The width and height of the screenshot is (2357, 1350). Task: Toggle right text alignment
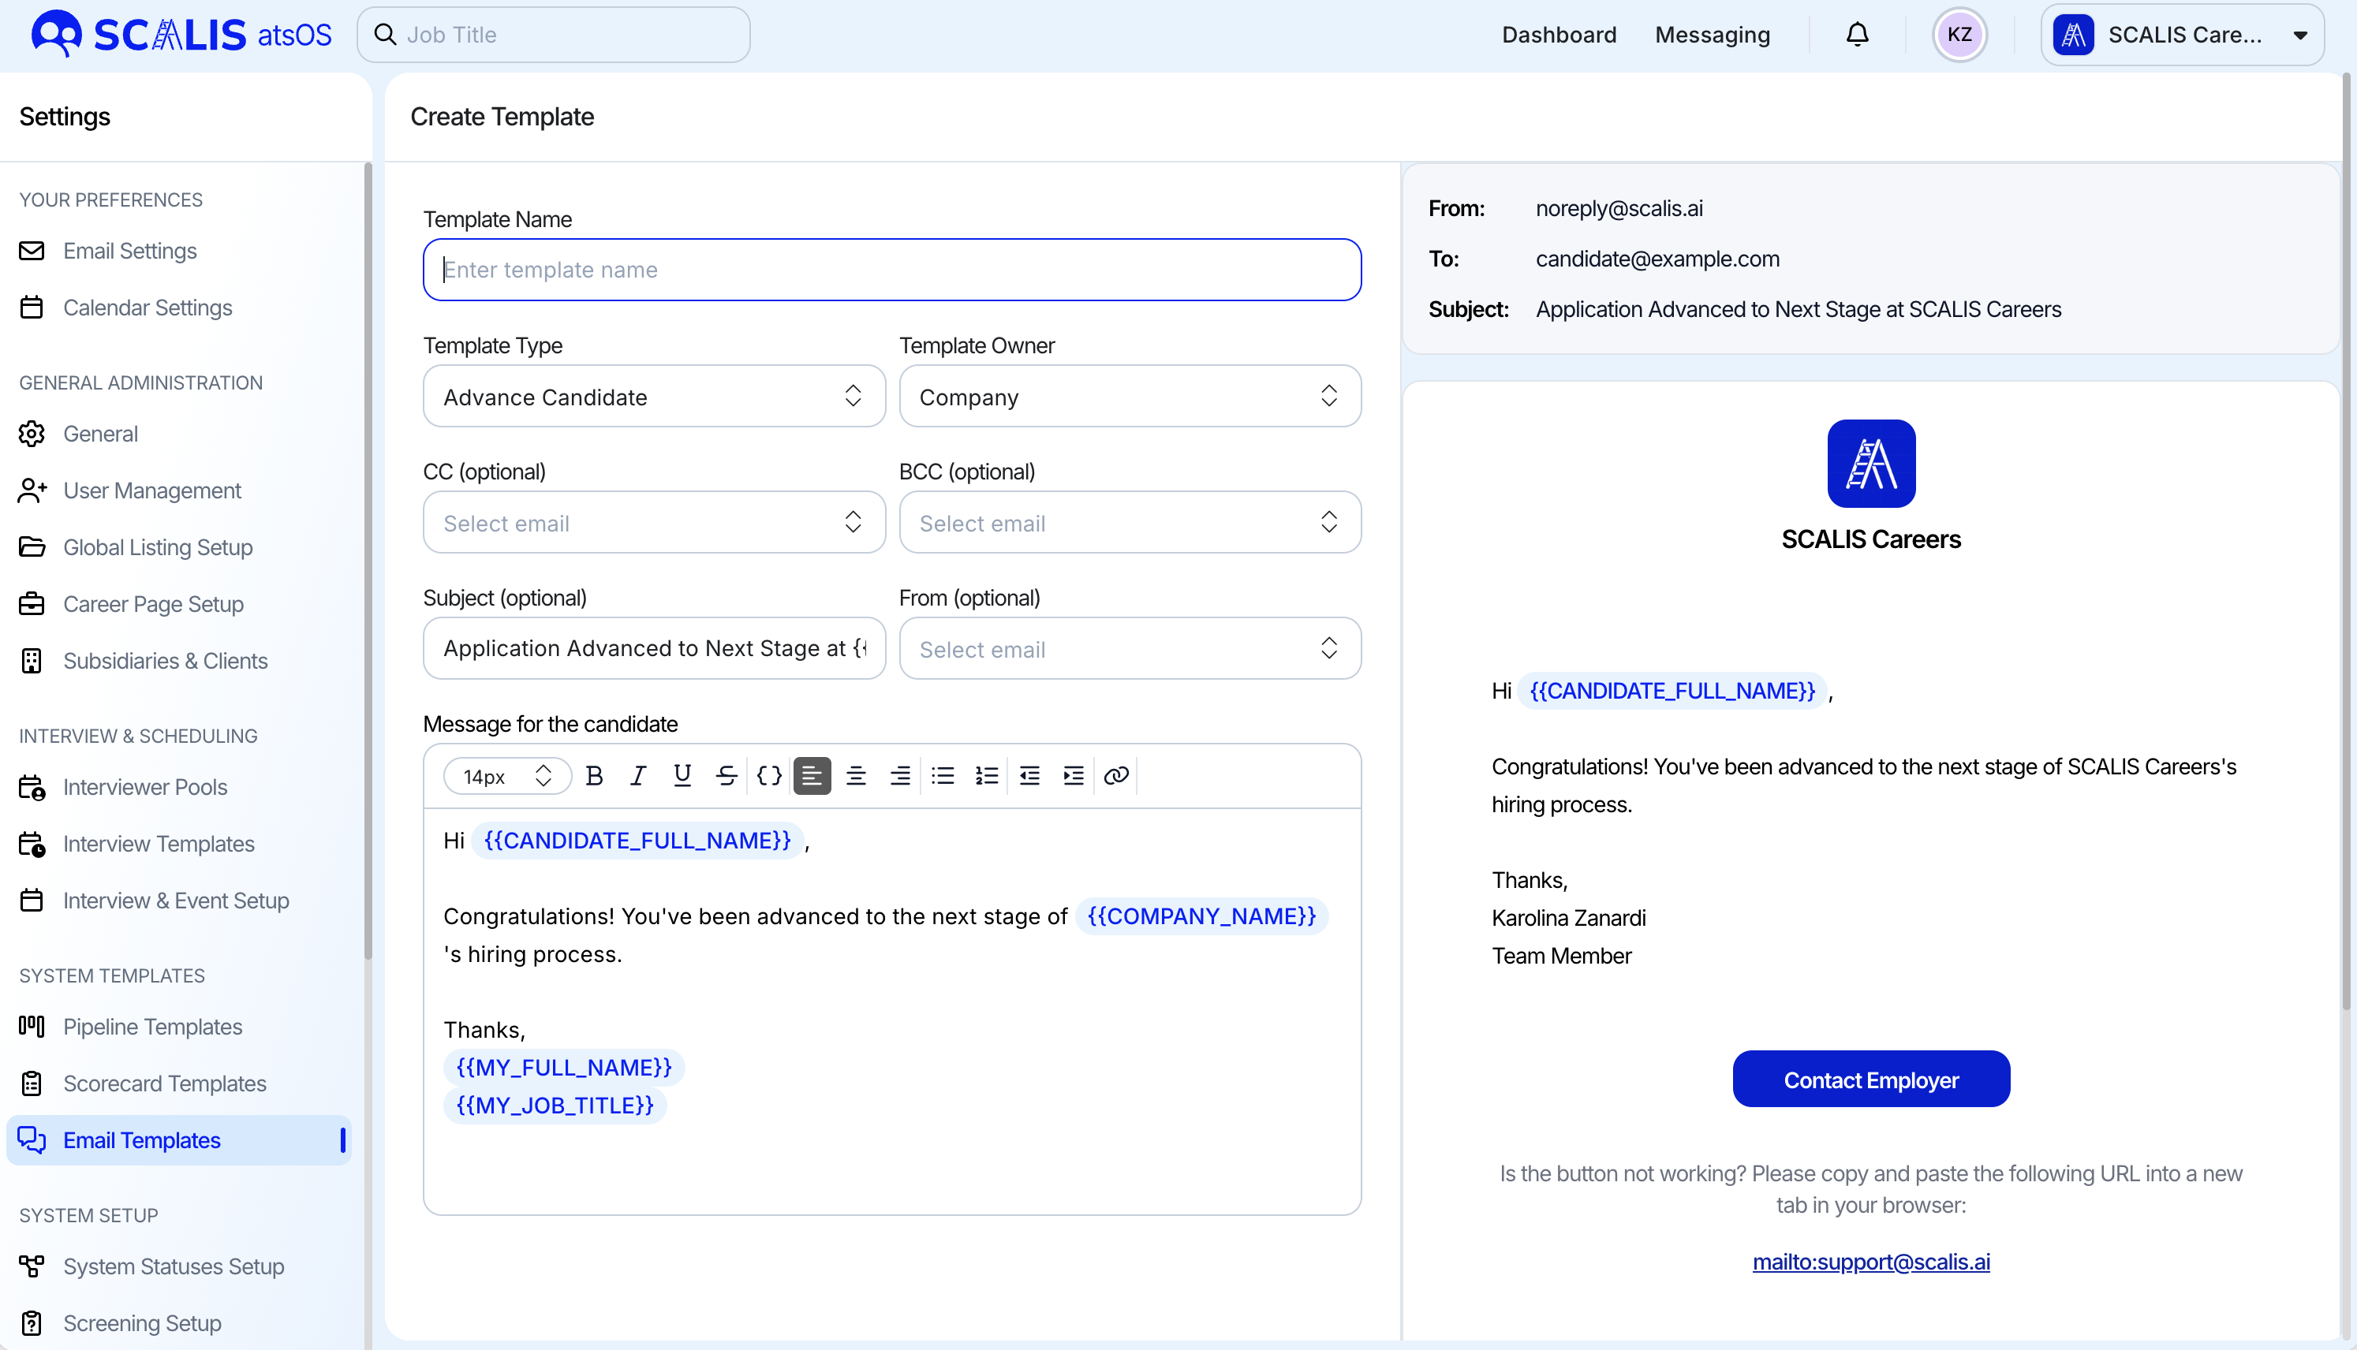(x=899, y=775)
